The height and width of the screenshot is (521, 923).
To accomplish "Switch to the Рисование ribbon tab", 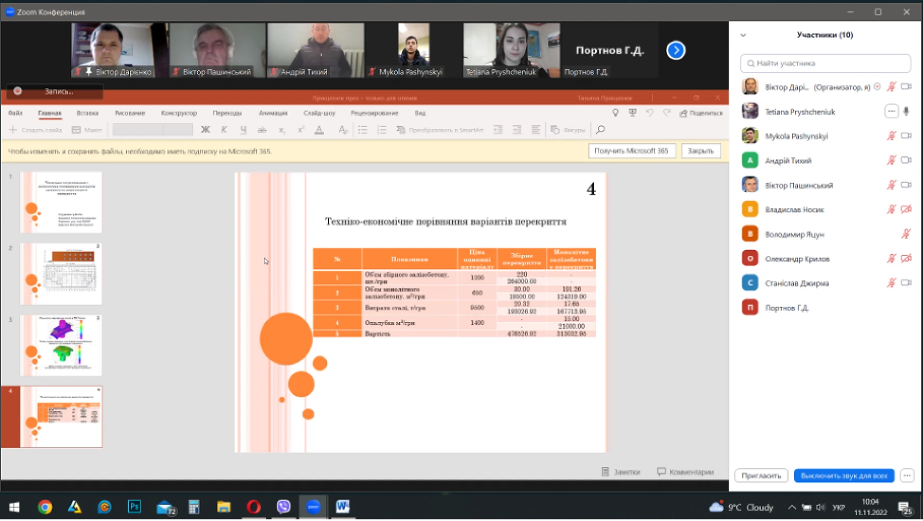I will click(130, 113).
